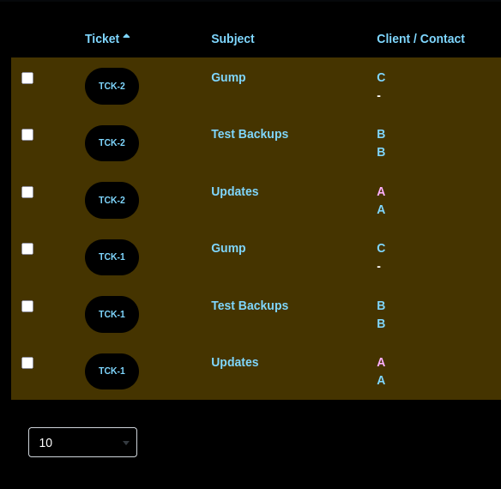Open Test Backups subject of TCK-1
This screenshot has width=501, height=489.
[250, 306]
